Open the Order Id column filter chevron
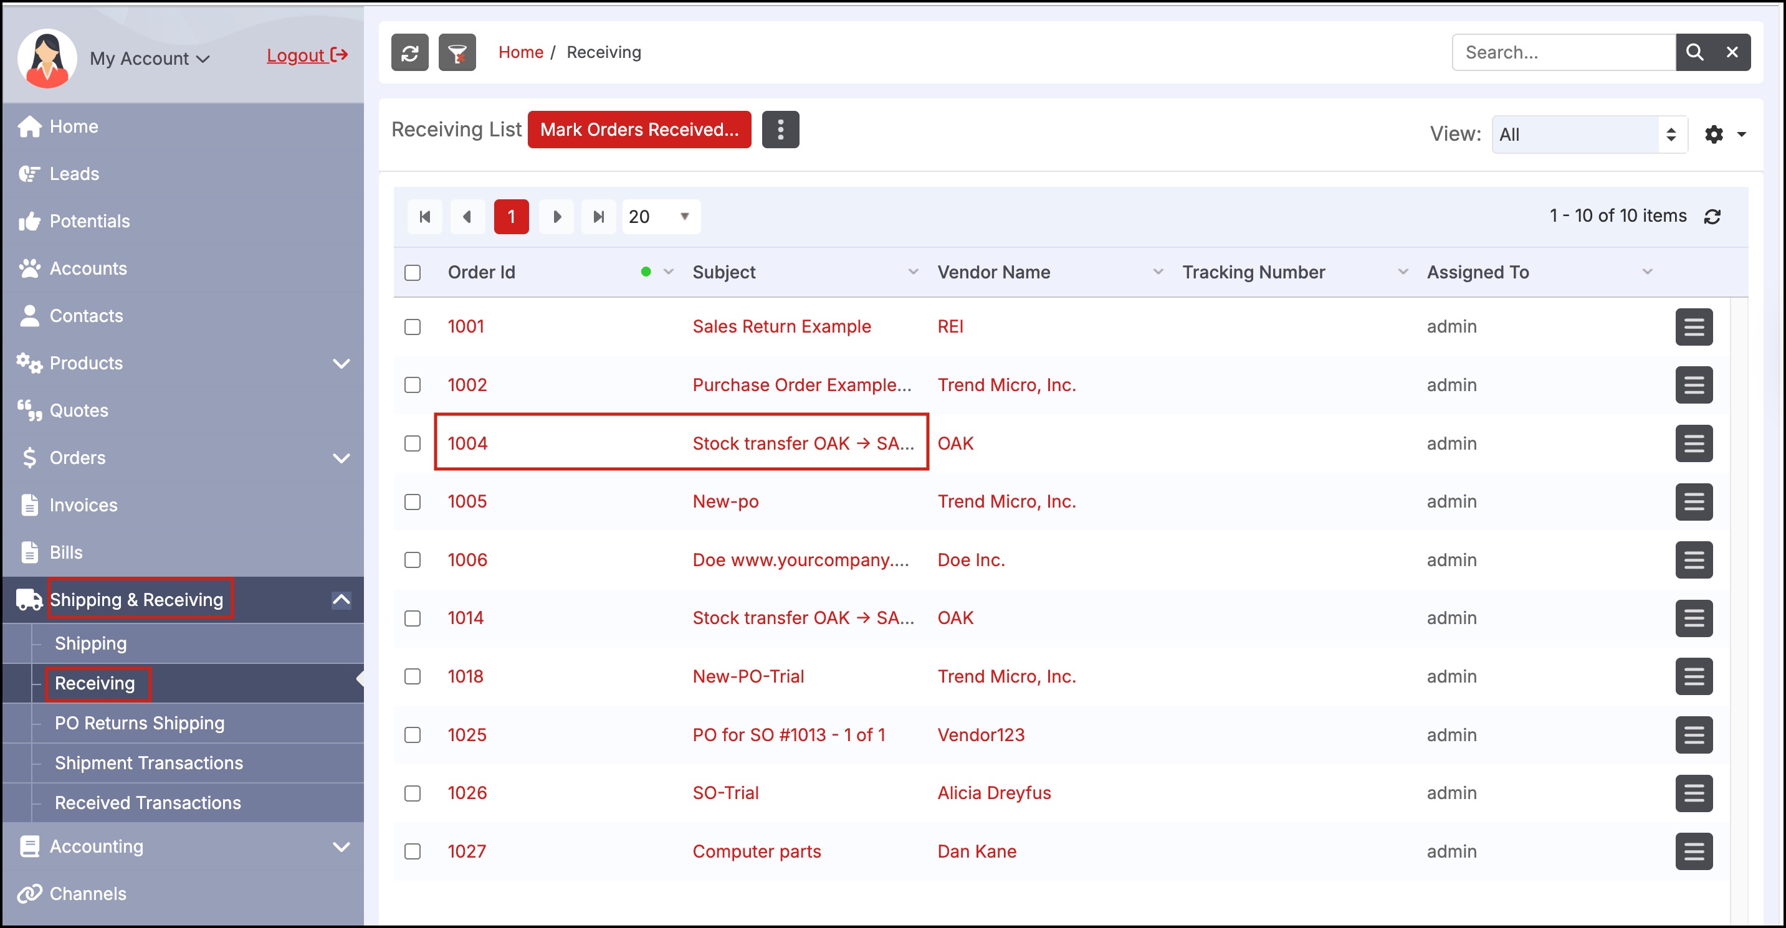The image size is (1786, 928). [669, 272]
